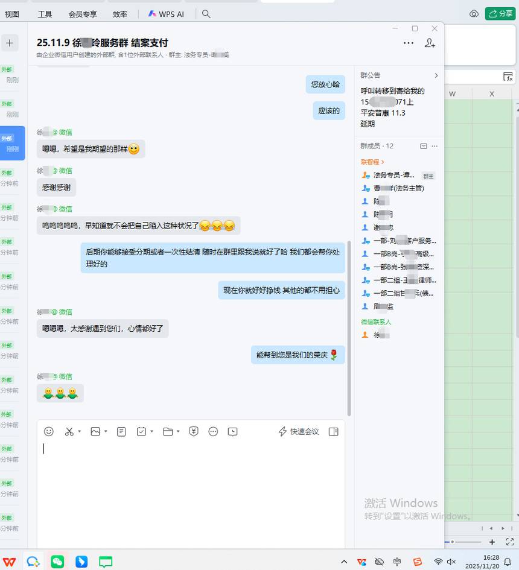Open 群成员 more options ellipsis
519x570 pixels.
435,146
